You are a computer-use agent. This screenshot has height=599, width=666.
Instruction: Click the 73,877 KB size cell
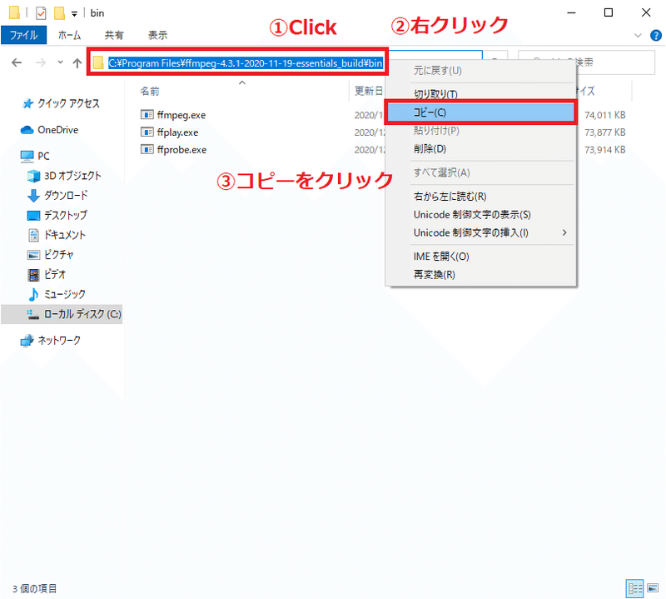[x=604, y=132]
